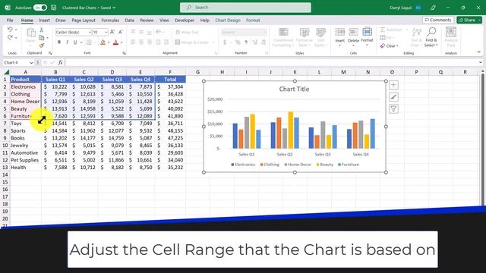Toggle Underline formatting

click(x=74, y=42)
